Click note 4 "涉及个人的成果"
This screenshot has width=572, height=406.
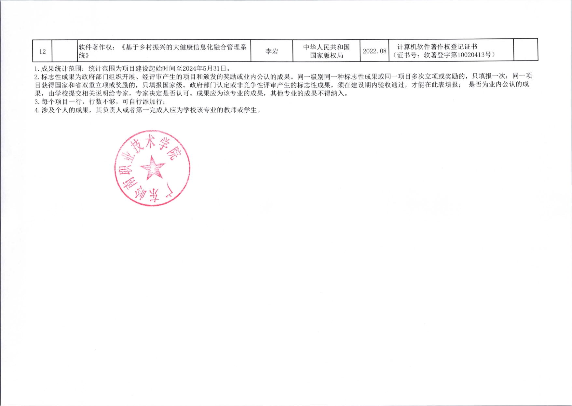(x=148, y=110)
